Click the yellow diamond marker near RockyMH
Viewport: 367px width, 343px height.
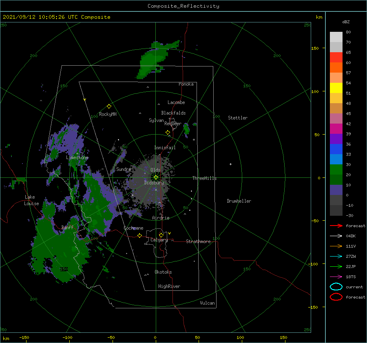tap(109, 106)
